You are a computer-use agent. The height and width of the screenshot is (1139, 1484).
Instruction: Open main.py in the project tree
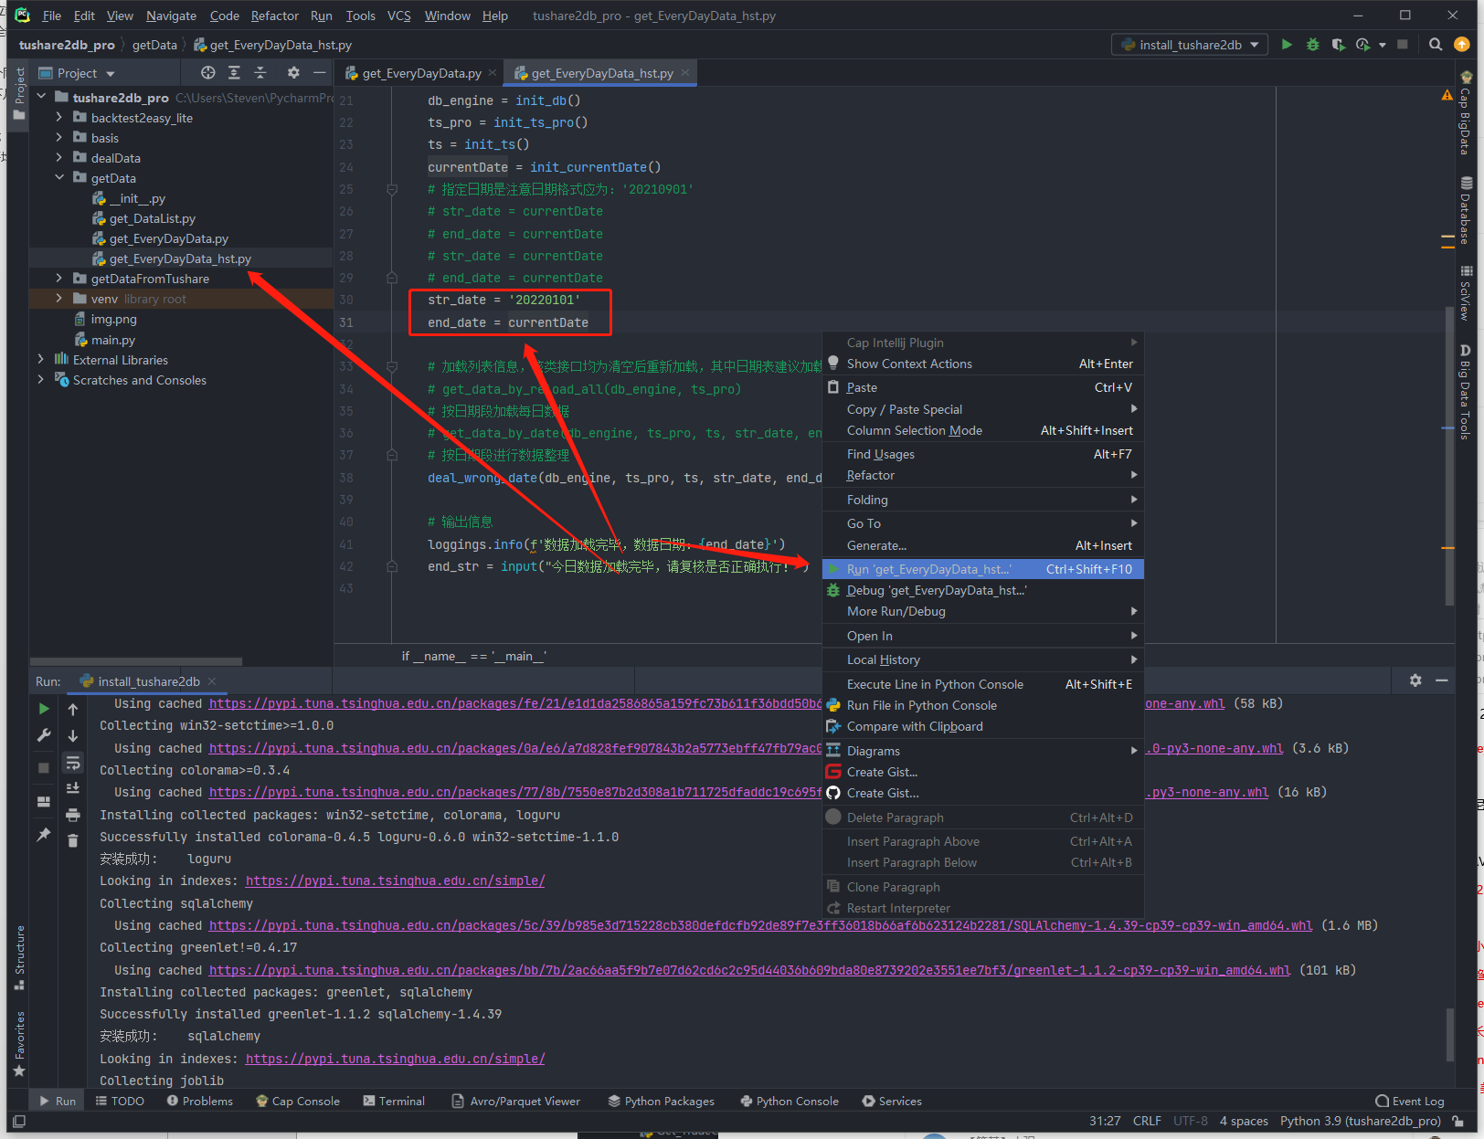pos(112,340)
